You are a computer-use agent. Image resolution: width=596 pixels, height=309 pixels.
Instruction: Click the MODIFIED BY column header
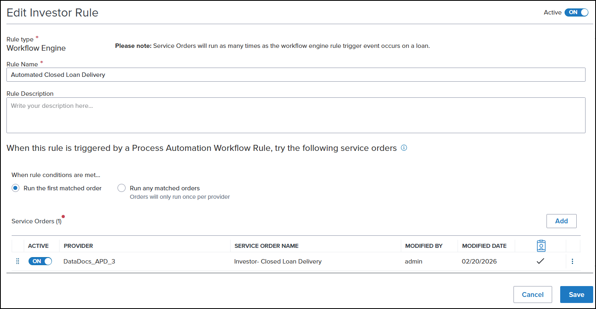pyautogui.click(x=424, y=246)
